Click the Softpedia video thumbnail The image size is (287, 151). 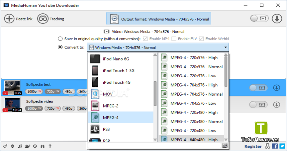tap(12, 105)
